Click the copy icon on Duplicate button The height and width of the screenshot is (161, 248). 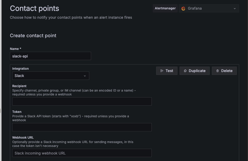tap(185, 71)
